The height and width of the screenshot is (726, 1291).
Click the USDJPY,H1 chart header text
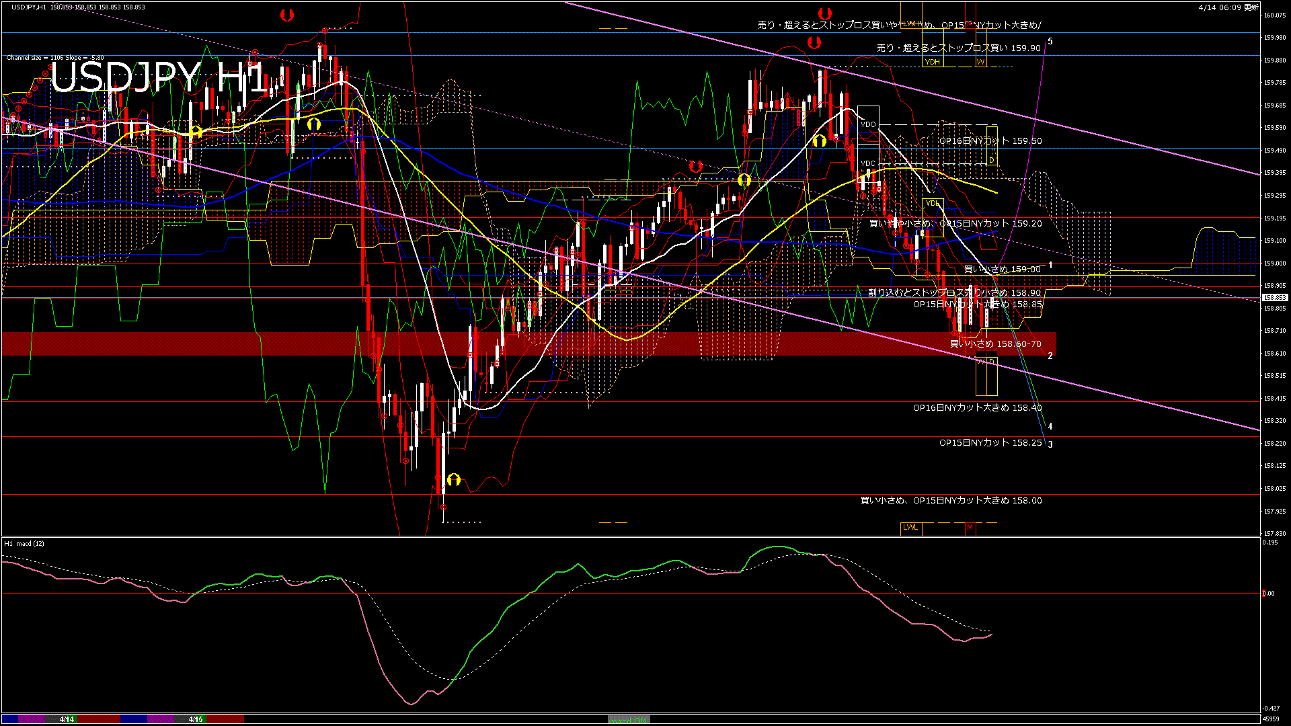pyautogui.click(x=29, y=7)
